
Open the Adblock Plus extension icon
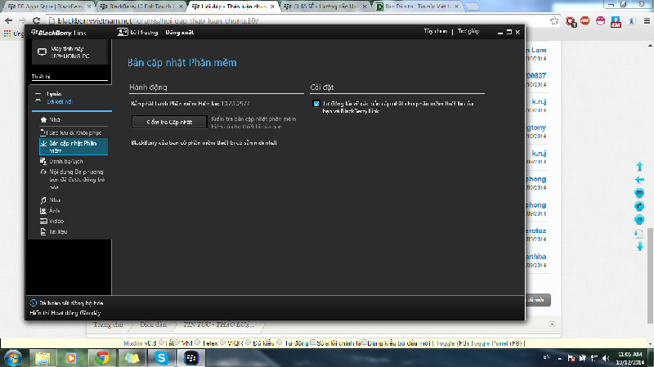(585, 20)
